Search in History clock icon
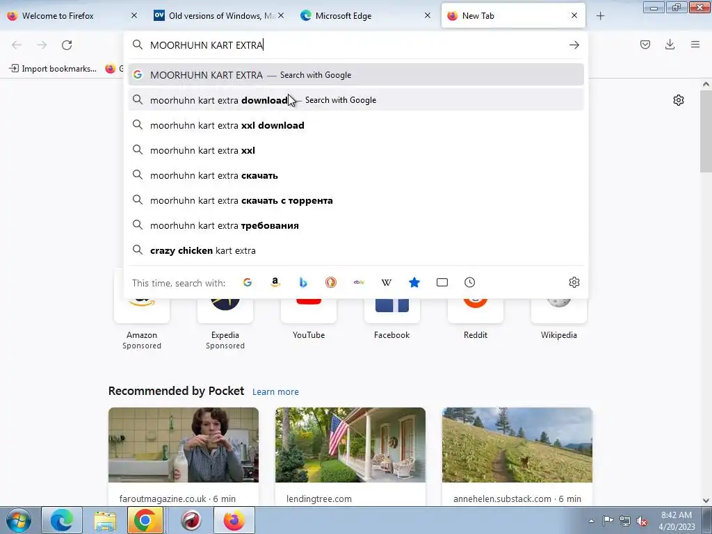712x534 pixels. [469, 282]
